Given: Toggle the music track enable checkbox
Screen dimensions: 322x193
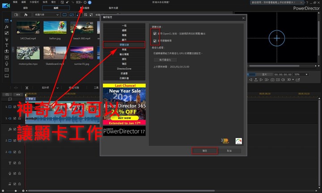Looking at the screenshot, I should [15, 184].
